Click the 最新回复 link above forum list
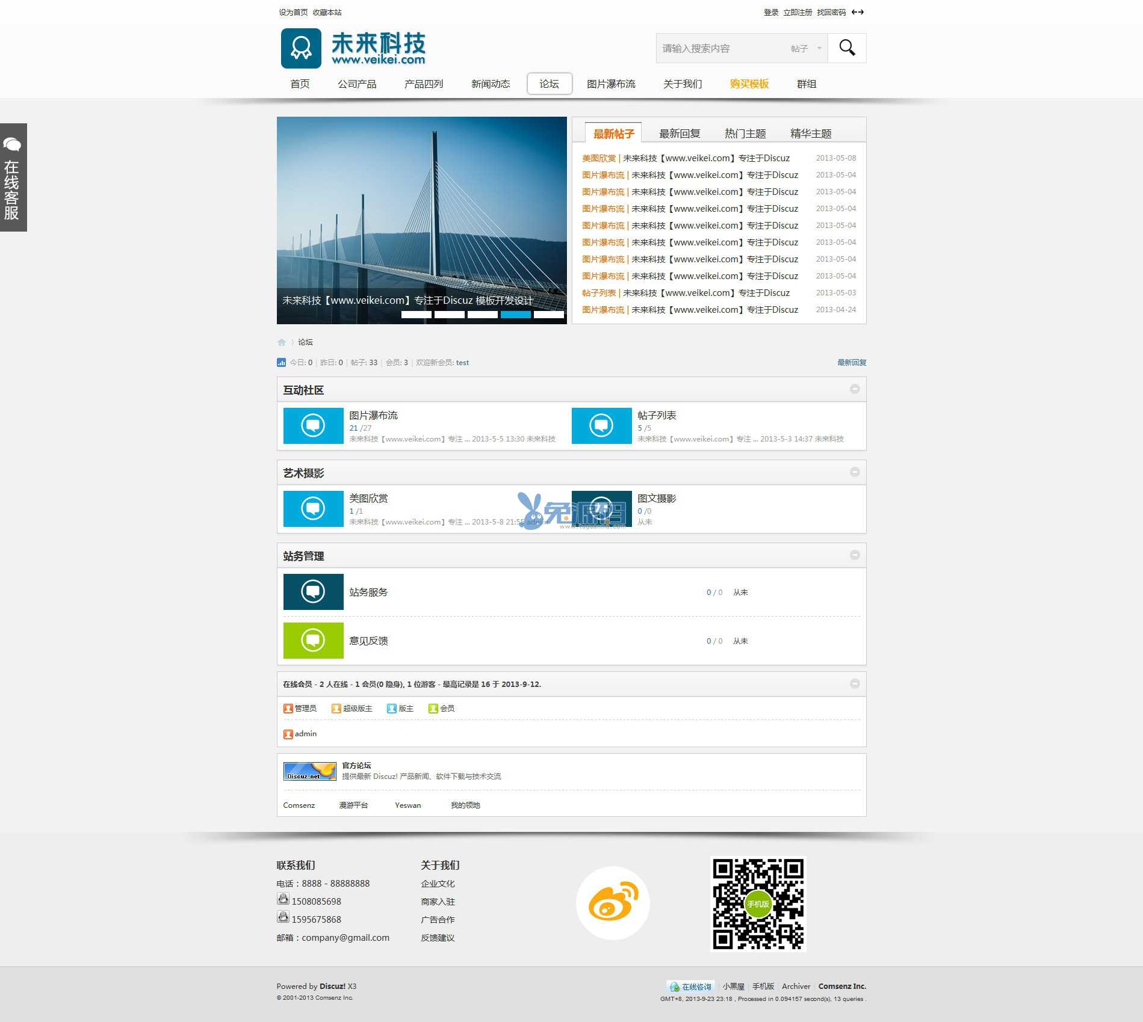Image resolution: width=1143 pixels, height=1022 pixels. pos(851,363)
